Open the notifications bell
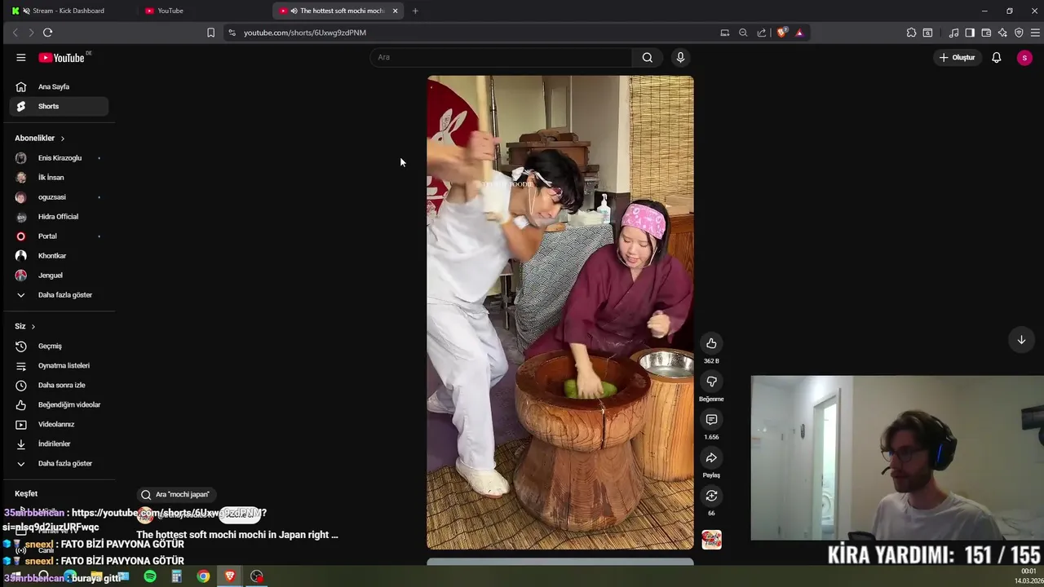This screenshot has height=587, width=1044. click(996, 57)
